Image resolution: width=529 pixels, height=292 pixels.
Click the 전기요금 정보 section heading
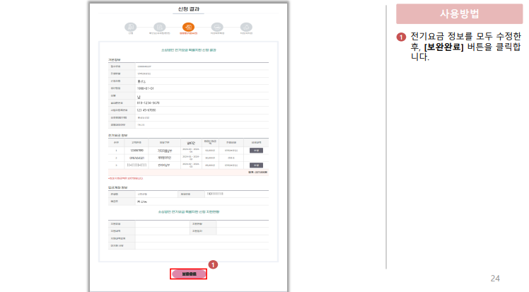click(x=117, y=136)
